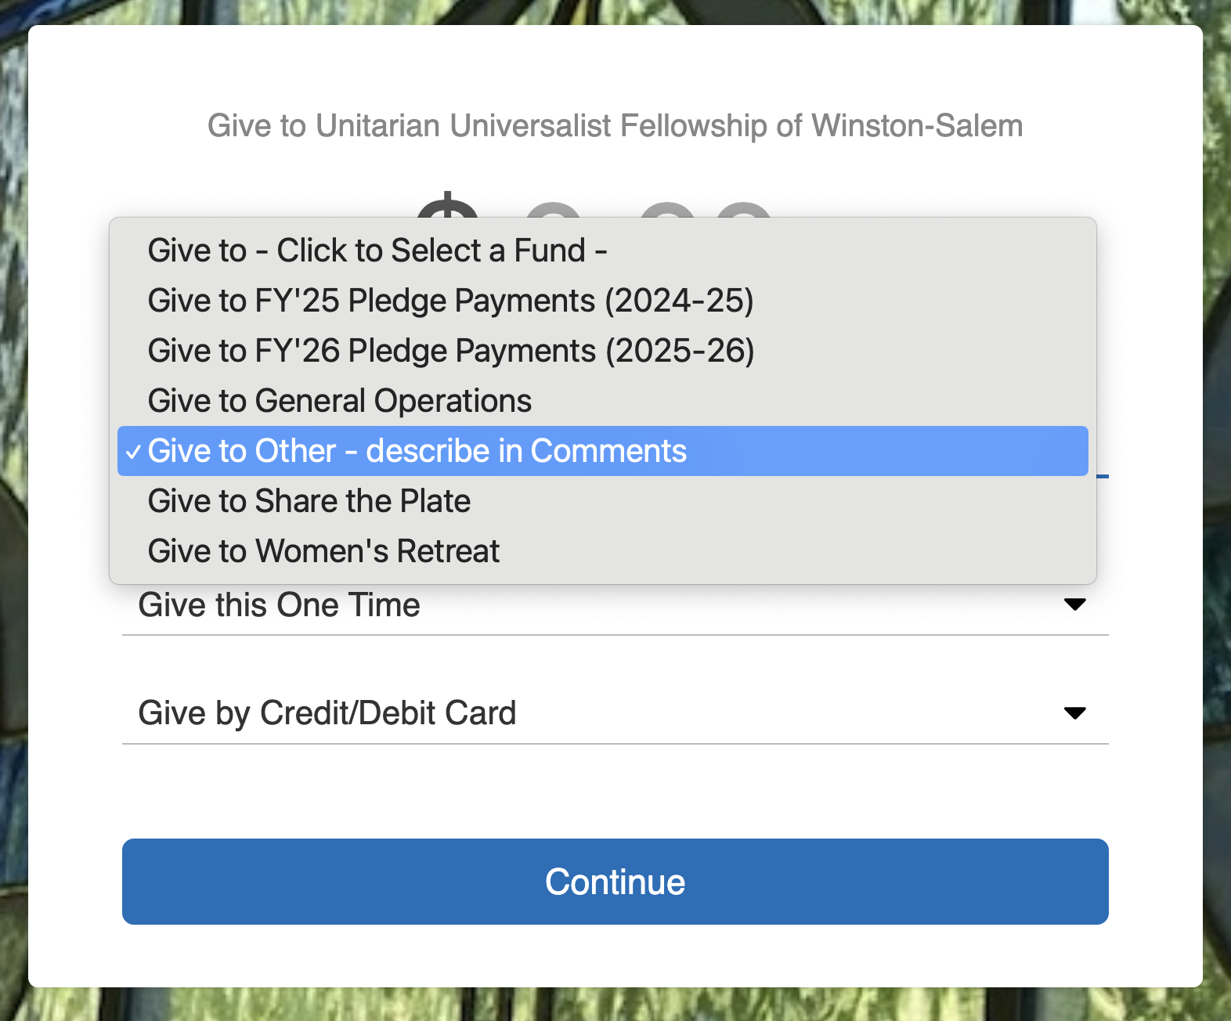This screenshot has height=1021, width=1231.
Task: Select the "Click to Select a Fund" placeholder option
Action: click(x=377, y=251)
